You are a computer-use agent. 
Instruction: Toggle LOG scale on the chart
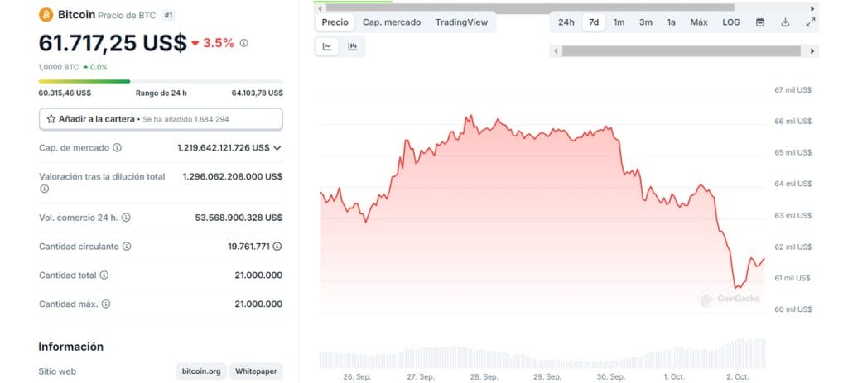[x=731, y=22]
